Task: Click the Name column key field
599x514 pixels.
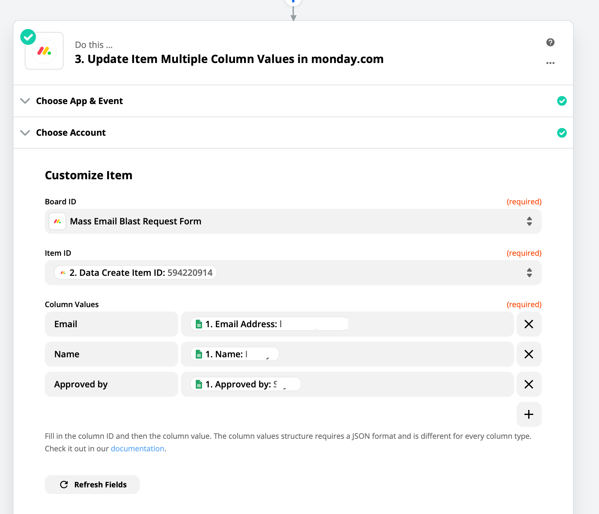Action: click(112, 354)
